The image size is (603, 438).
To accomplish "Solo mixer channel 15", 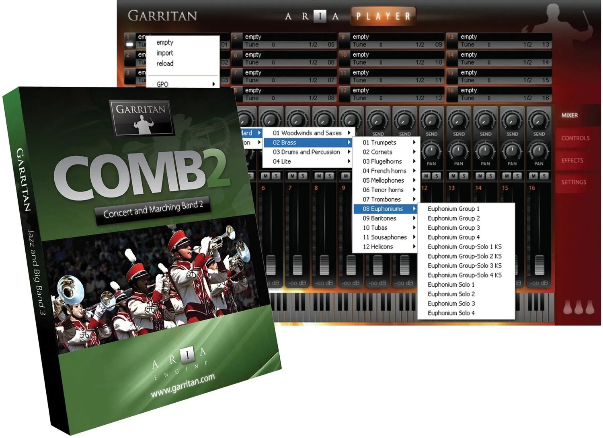I will point(517,176).
